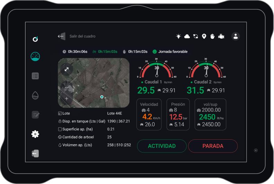Click the sync arrows icon
The image size is (274, 184).
(x=196, y=36)
